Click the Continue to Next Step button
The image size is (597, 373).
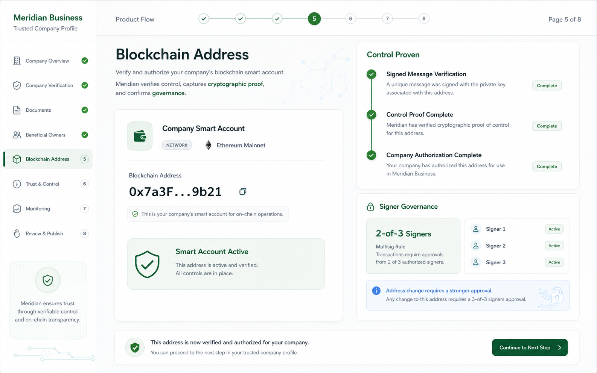point(530,347)
